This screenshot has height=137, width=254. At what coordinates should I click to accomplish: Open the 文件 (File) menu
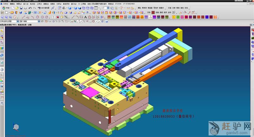(5, 4)
